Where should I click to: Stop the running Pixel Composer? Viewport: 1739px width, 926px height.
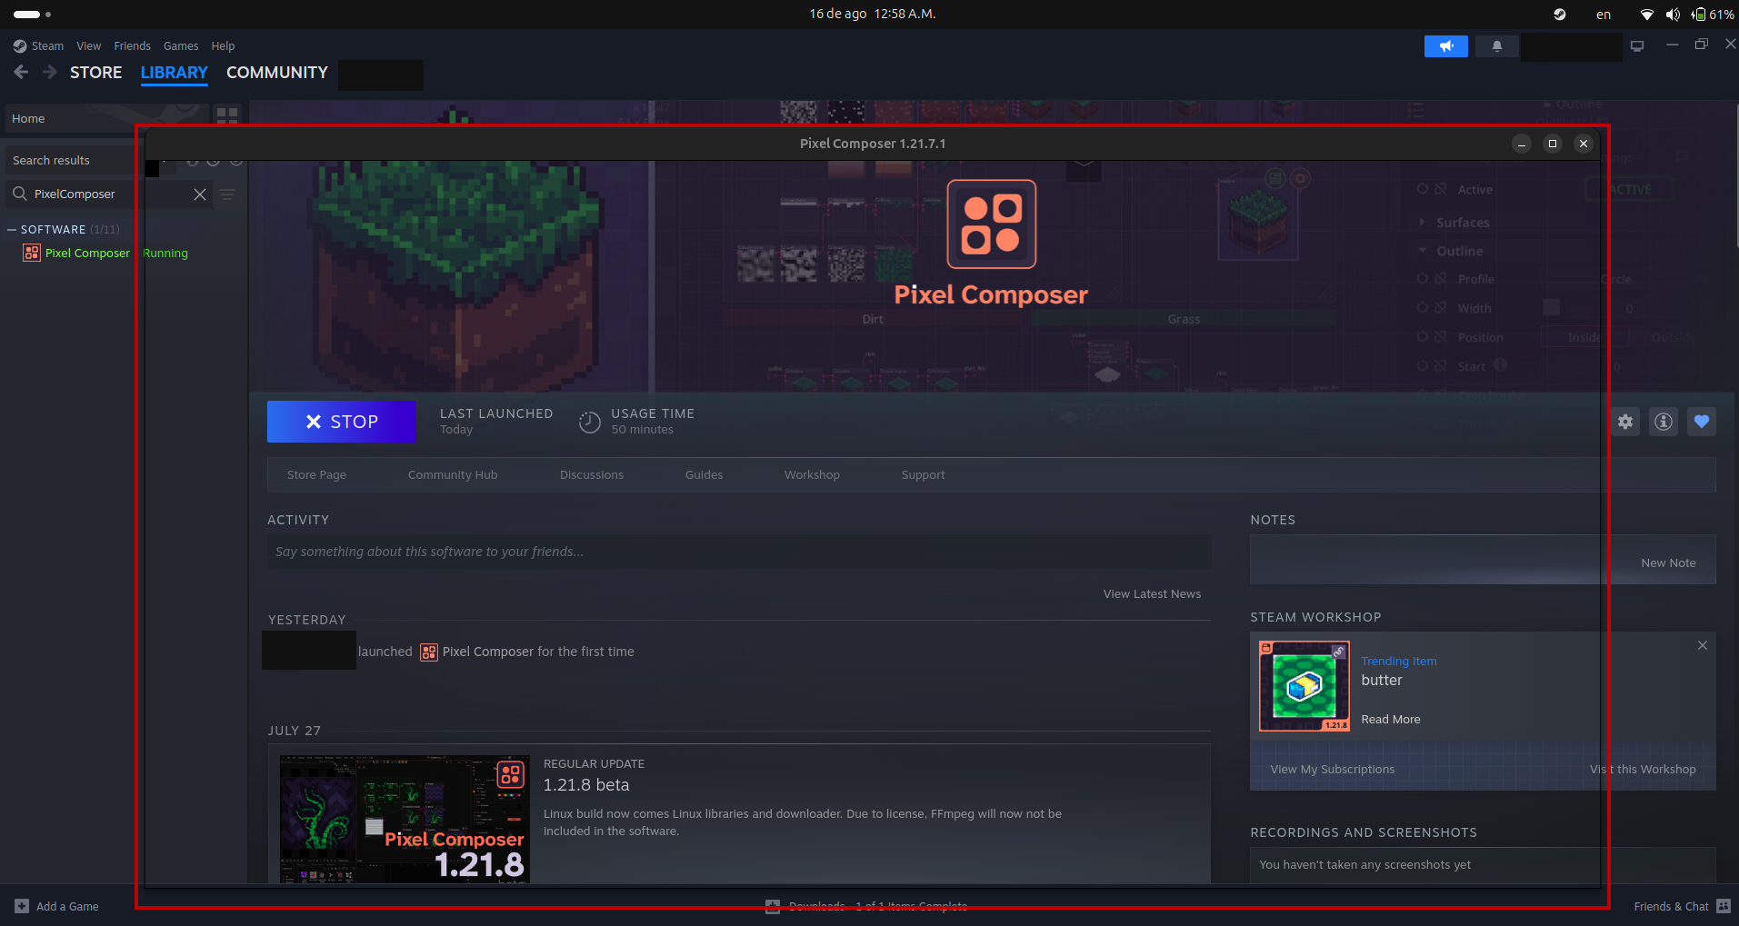click(x=341, y=422)
